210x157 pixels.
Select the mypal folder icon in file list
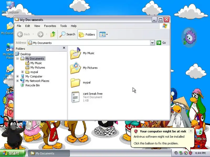click(75, 83)
